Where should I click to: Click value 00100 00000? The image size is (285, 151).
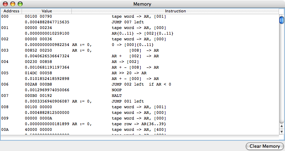tap(38, 107)
